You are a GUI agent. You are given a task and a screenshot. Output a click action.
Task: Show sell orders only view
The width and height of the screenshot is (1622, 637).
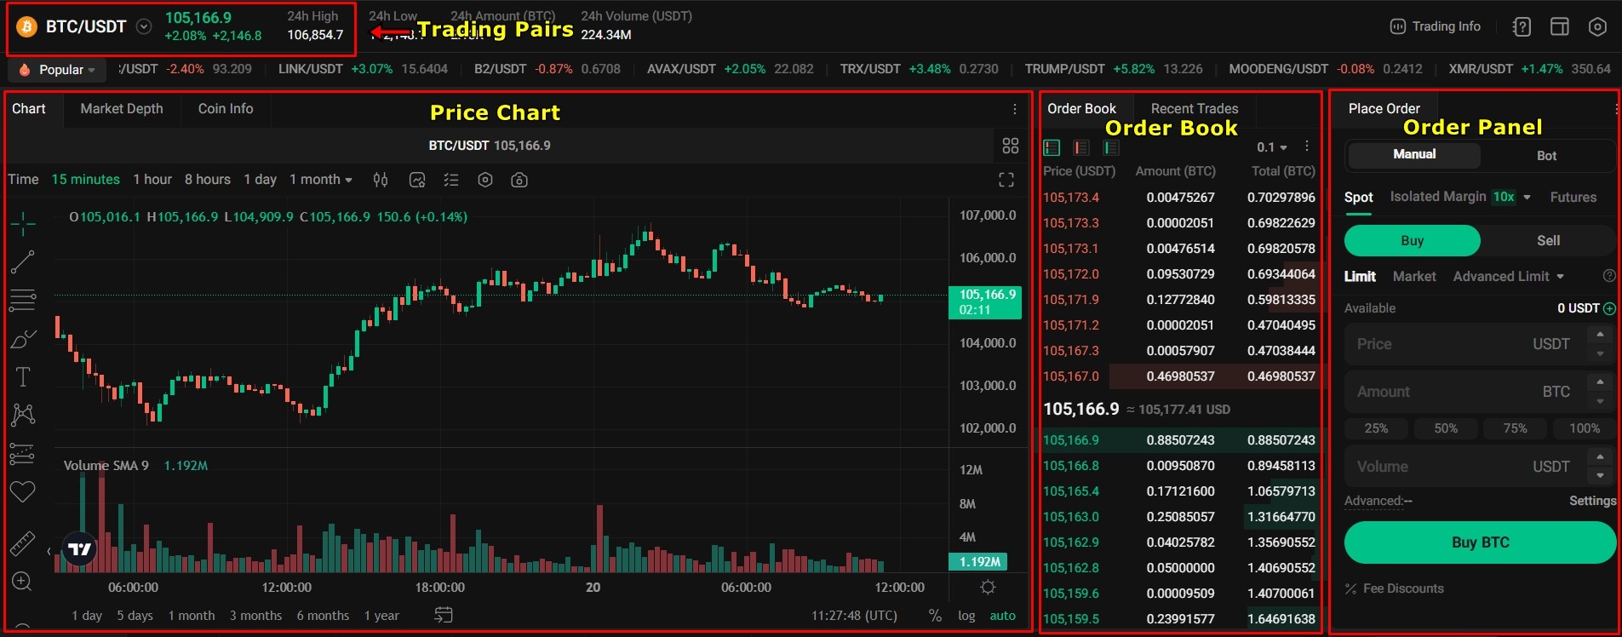pyautogui.click(x=1081, y=147)
